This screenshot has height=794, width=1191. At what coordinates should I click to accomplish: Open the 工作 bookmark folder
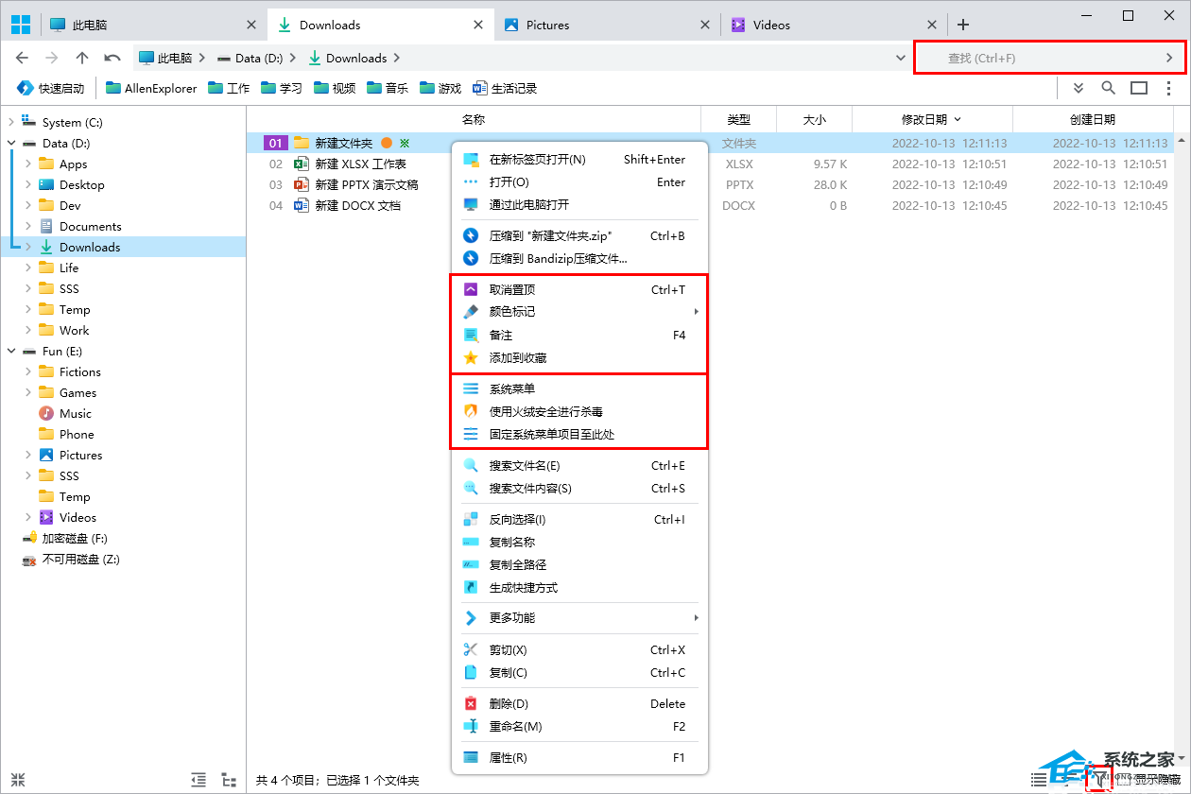coord(228,88)
